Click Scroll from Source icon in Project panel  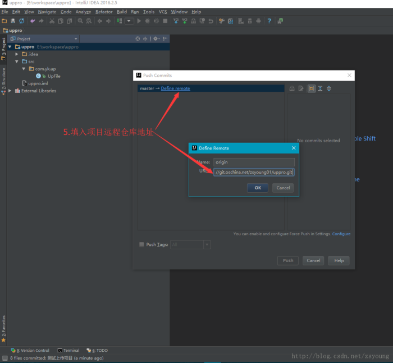point(138,39)
